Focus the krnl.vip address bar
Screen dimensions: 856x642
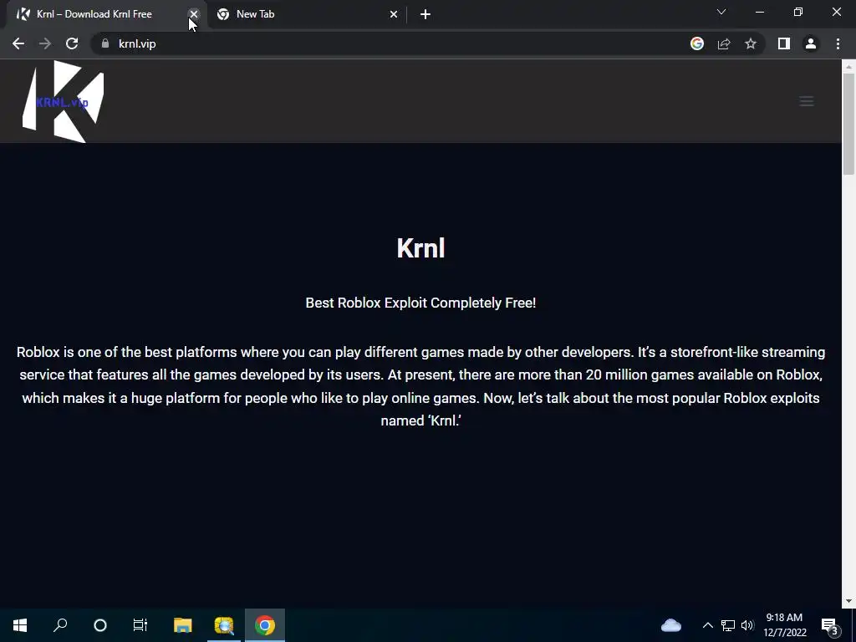pos(393,43)
